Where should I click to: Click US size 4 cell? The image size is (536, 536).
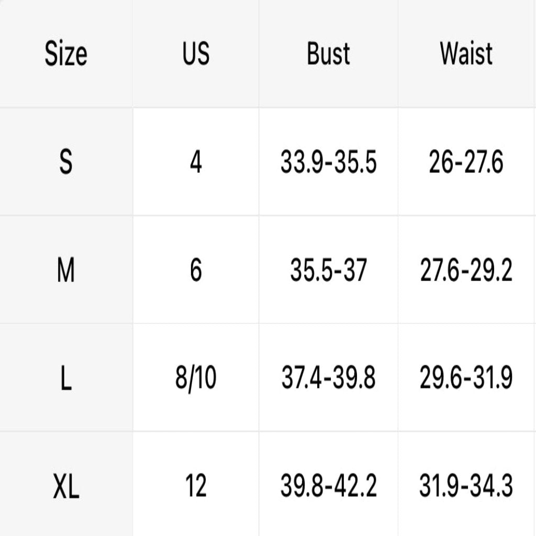[x=196, y=162]
